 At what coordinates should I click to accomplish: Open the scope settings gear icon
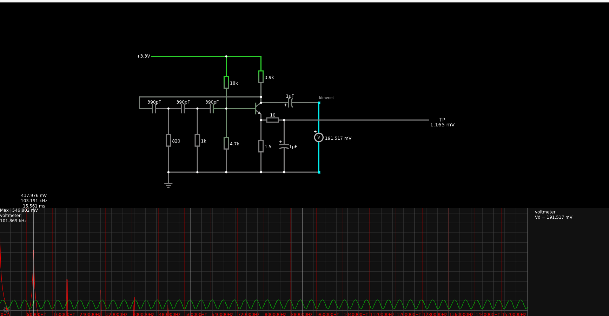point(6,309)
